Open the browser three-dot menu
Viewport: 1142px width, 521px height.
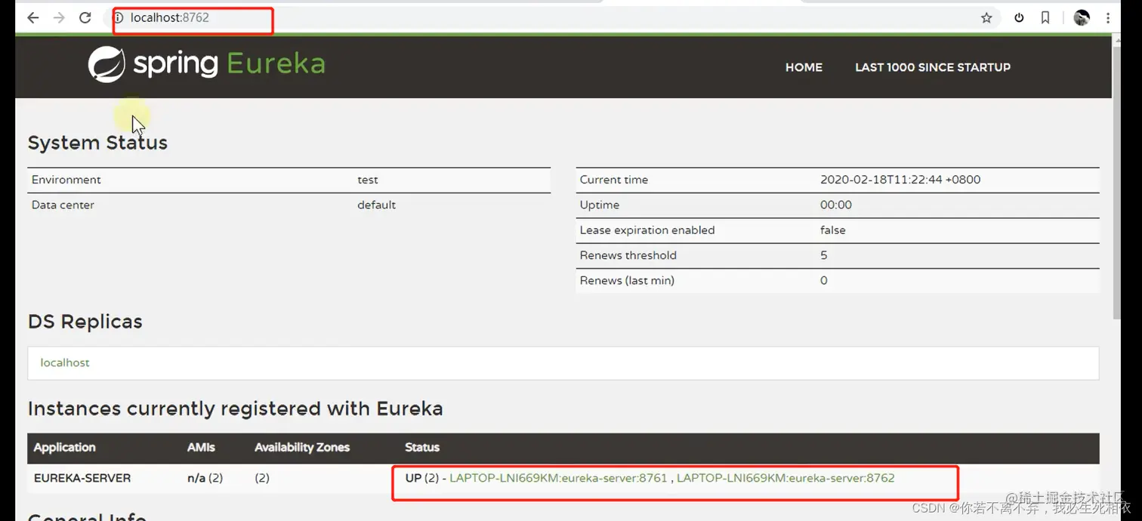tap(1108, 18)
